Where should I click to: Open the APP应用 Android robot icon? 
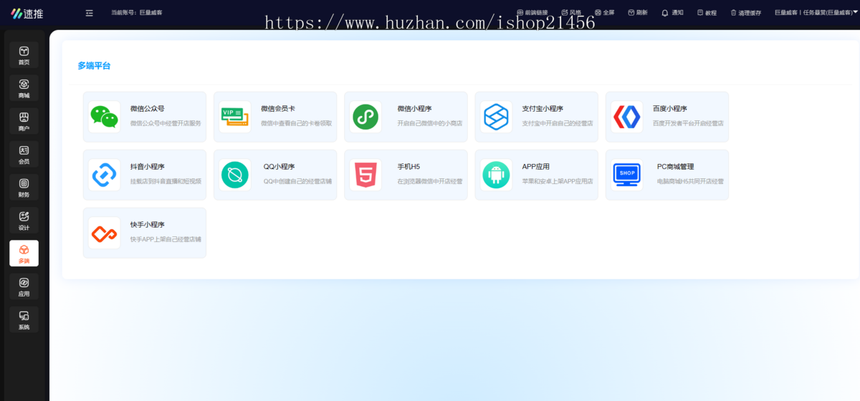point(496,175)
